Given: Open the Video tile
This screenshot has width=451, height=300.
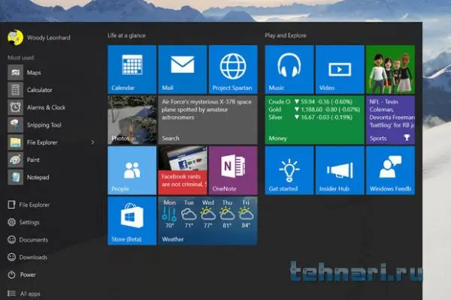Looking at the screenshot, I should tap(340, 69).
